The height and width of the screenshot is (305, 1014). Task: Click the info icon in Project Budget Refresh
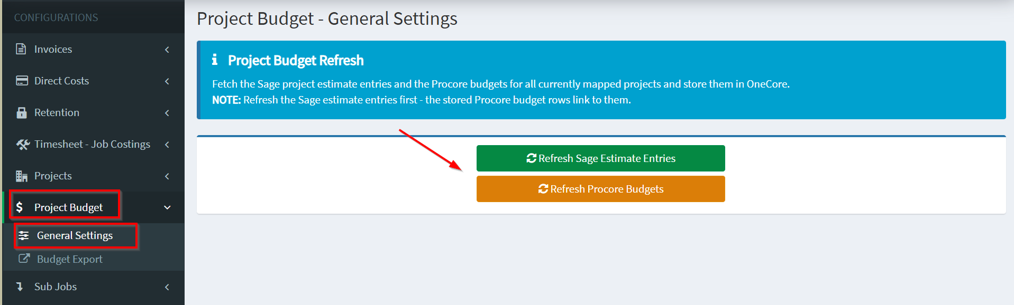tap(215, 60)
